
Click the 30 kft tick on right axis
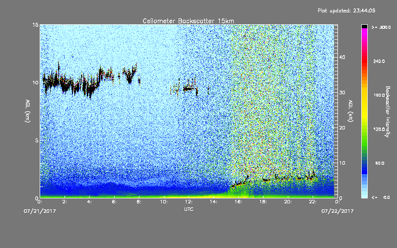342,93
